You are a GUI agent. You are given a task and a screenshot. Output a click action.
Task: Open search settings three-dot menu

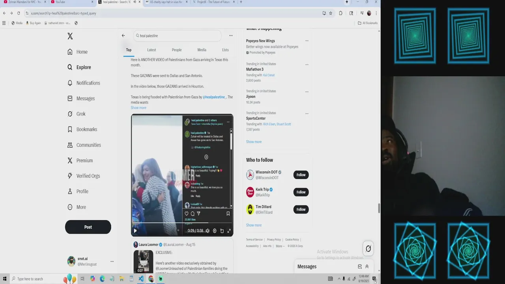pos(231,35)
